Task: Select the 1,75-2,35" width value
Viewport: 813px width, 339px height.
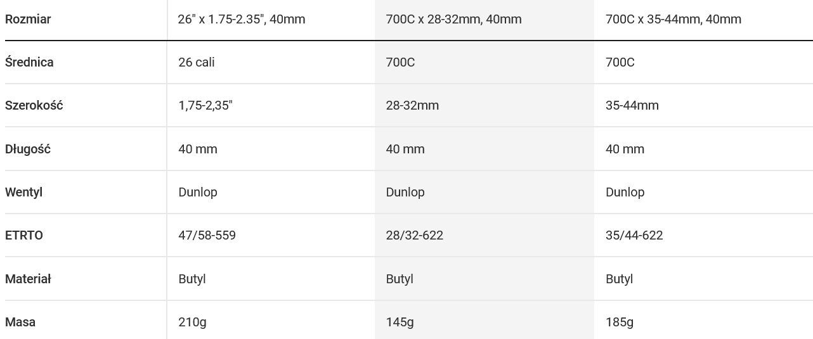Action: [205, 105]
